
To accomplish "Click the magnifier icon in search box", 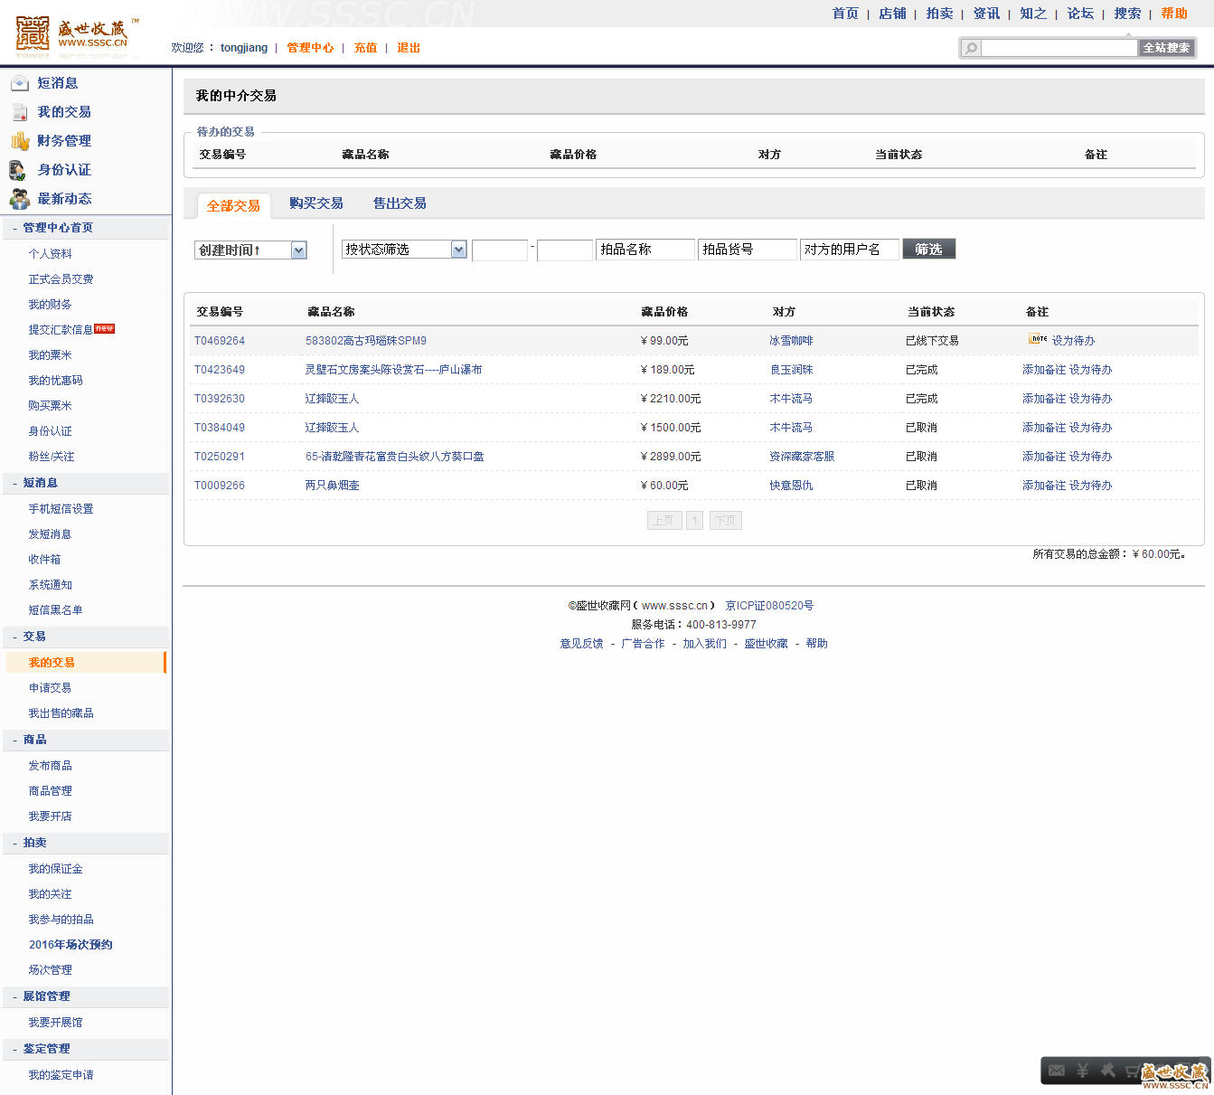I will (x=971, y=48).
